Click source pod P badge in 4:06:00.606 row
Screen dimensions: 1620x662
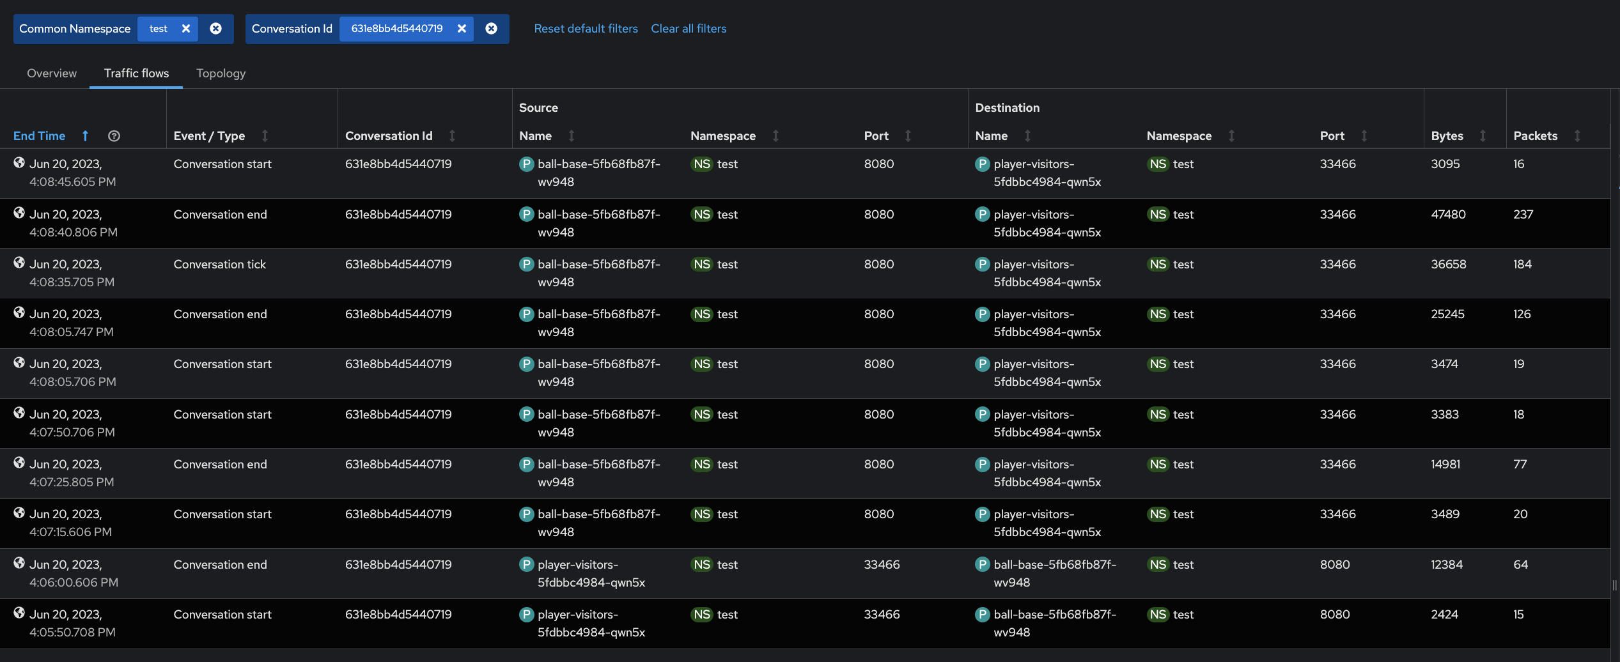click(526, 565)
